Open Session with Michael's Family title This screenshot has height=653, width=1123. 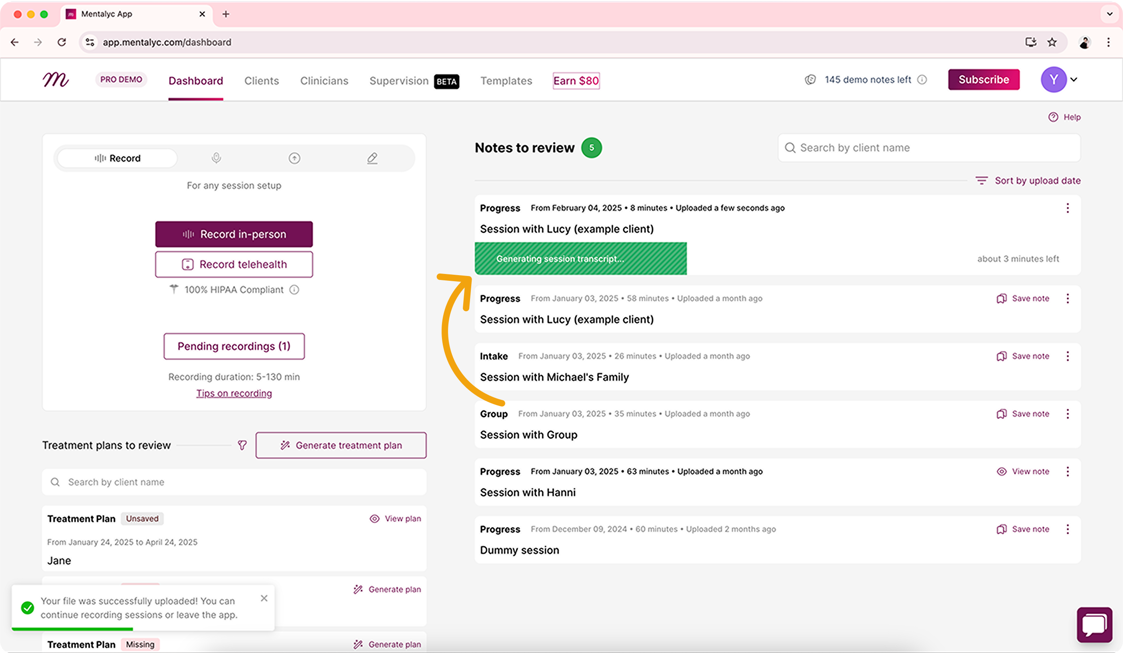[554, 377]
